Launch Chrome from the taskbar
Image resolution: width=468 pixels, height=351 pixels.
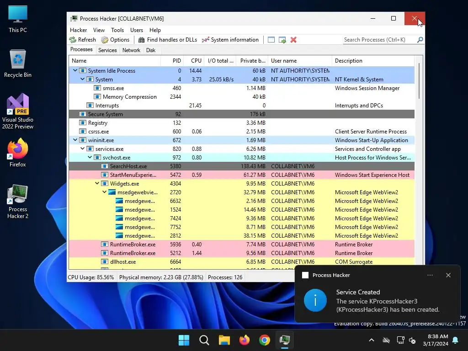(265, 340)
